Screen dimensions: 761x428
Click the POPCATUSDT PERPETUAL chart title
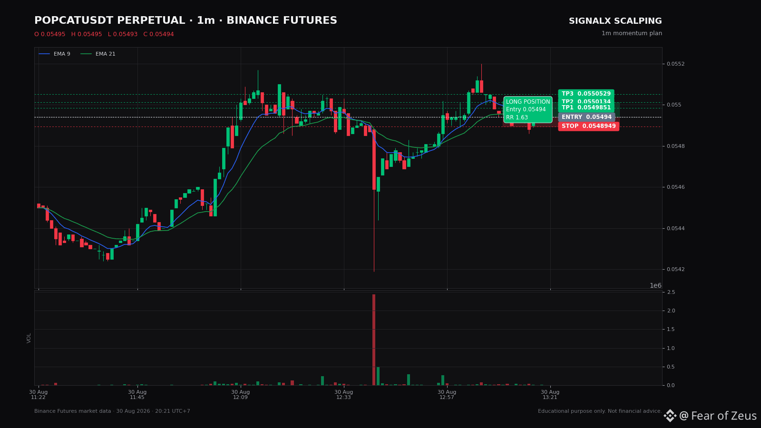pos(185,20)
